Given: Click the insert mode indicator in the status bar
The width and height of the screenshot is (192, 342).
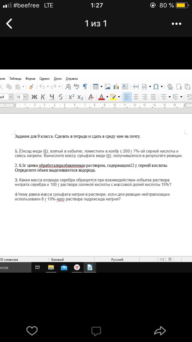Looking at the screenshot, I should tap(162, 259).
